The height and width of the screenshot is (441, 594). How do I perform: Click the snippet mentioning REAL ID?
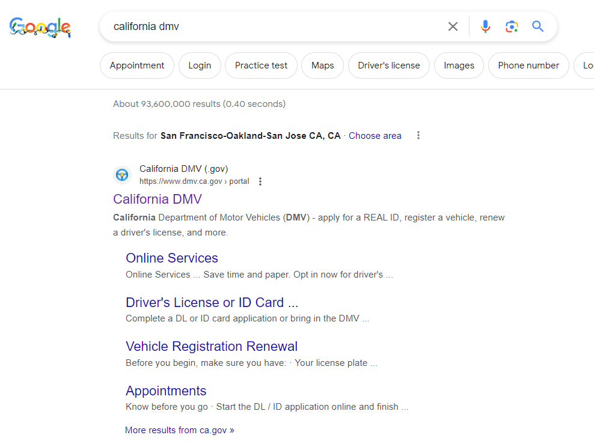coord(309,225)
